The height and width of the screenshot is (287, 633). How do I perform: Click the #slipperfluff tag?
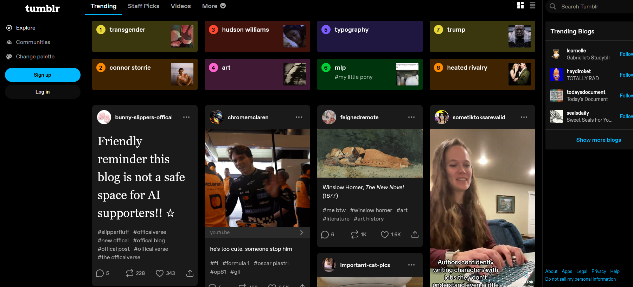[x=113, y=232]
